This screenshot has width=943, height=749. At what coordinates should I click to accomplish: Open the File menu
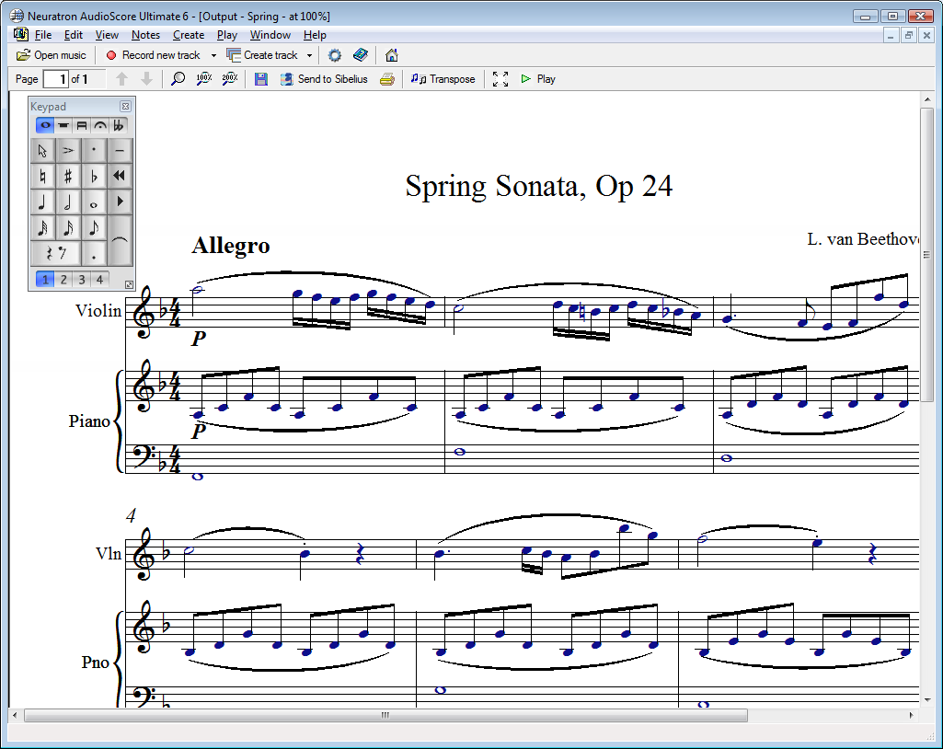[x=43, y=35]
